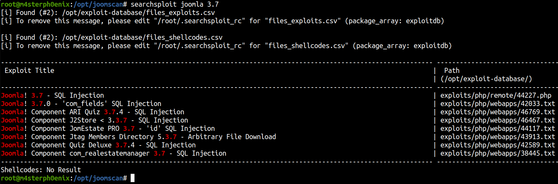The width and height of the screenshot is (558, 184).
Task: Click the Arbitrary File Download entry title
Action: tap(138, 137)
